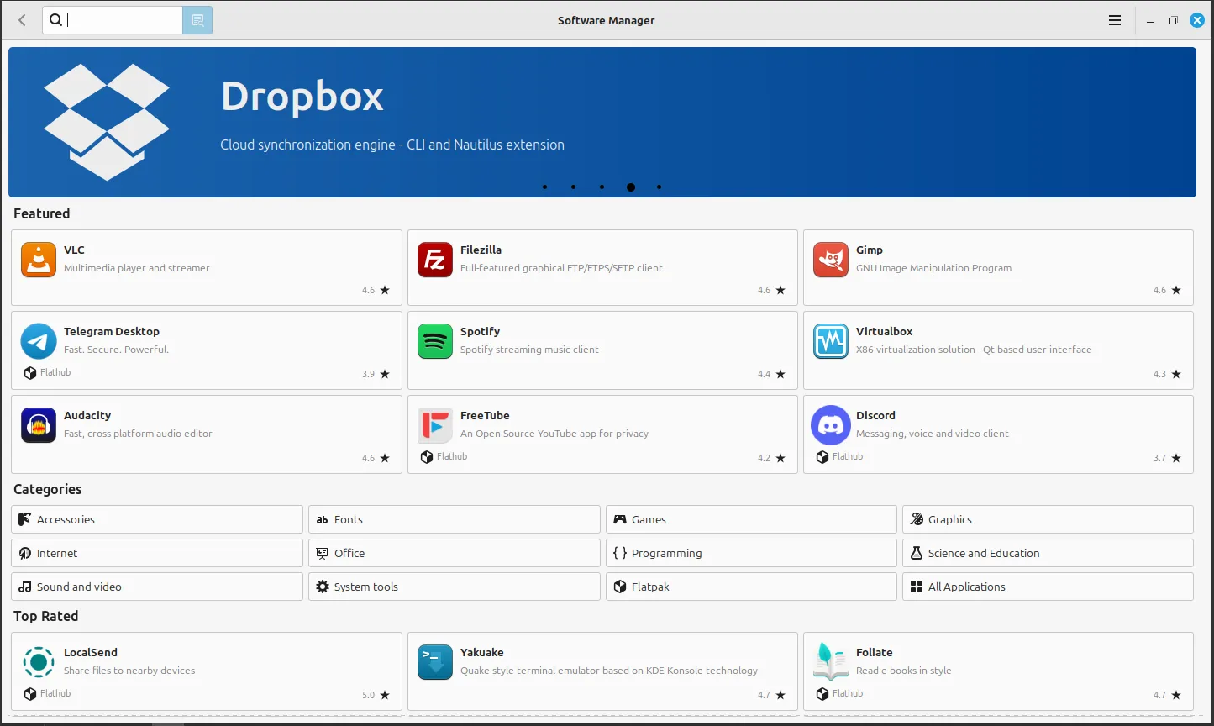Switch to the first banner carousel dot
Screen dimensions: 1214x726
pyautogui.click(x=544, y=187)
